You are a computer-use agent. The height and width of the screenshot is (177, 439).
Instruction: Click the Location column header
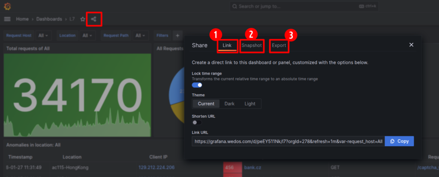tap(72, 157)
